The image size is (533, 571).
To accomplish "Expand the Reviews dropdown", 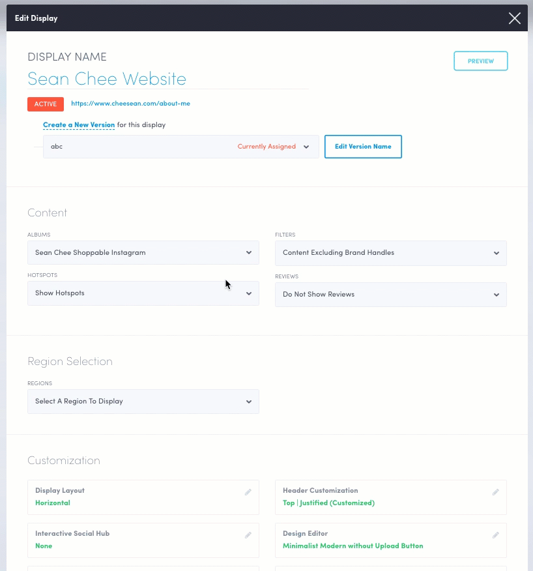I will [x=391, y=295].
